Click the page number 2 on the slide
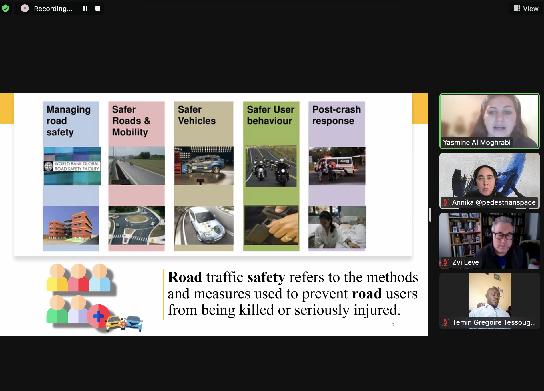 pos(394,325)
